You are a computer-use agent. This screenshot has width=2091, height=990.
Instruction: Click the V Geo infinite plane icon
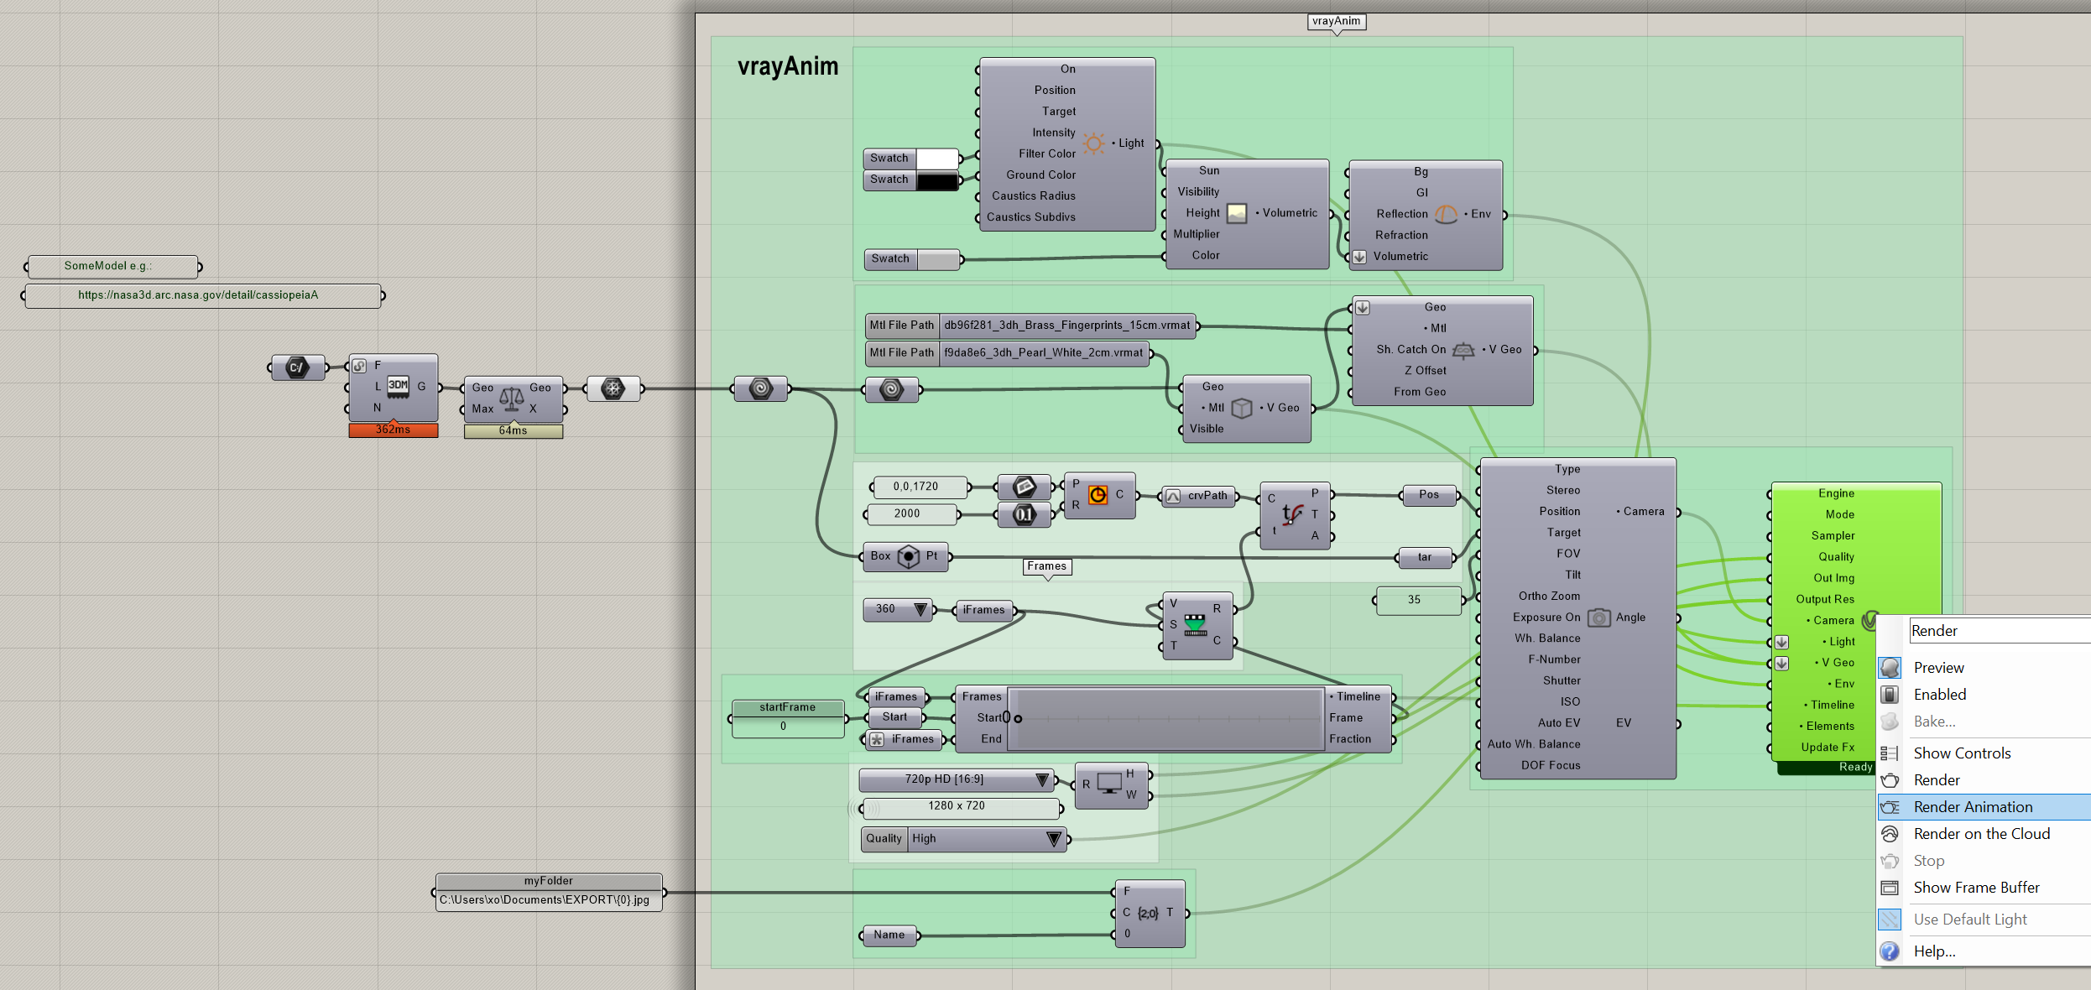1463,350
